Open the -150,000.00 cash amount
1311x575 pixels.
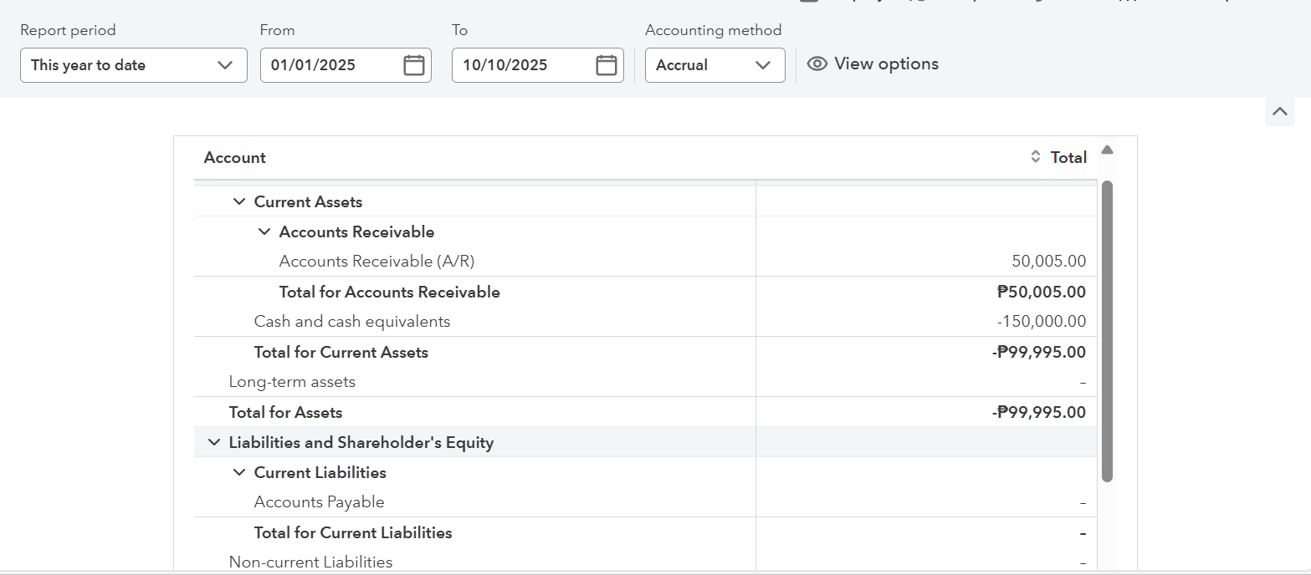click(1042, 322)
